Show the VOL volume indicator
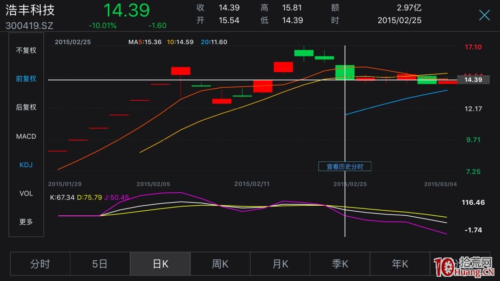 point(26,193)
